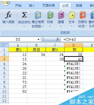Select row 12 header
Screen dimensions: 94x105
(x=4, y=100)
